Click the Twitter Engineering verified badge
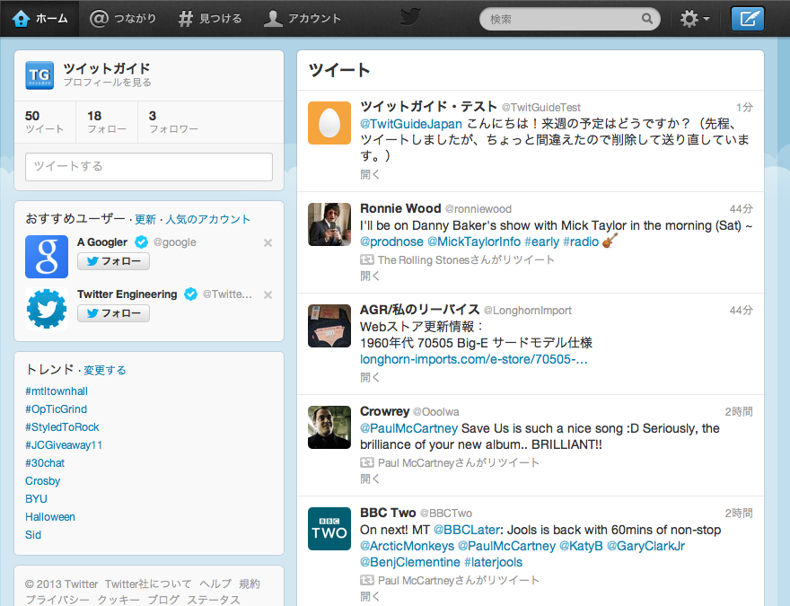 click(190, 294)
